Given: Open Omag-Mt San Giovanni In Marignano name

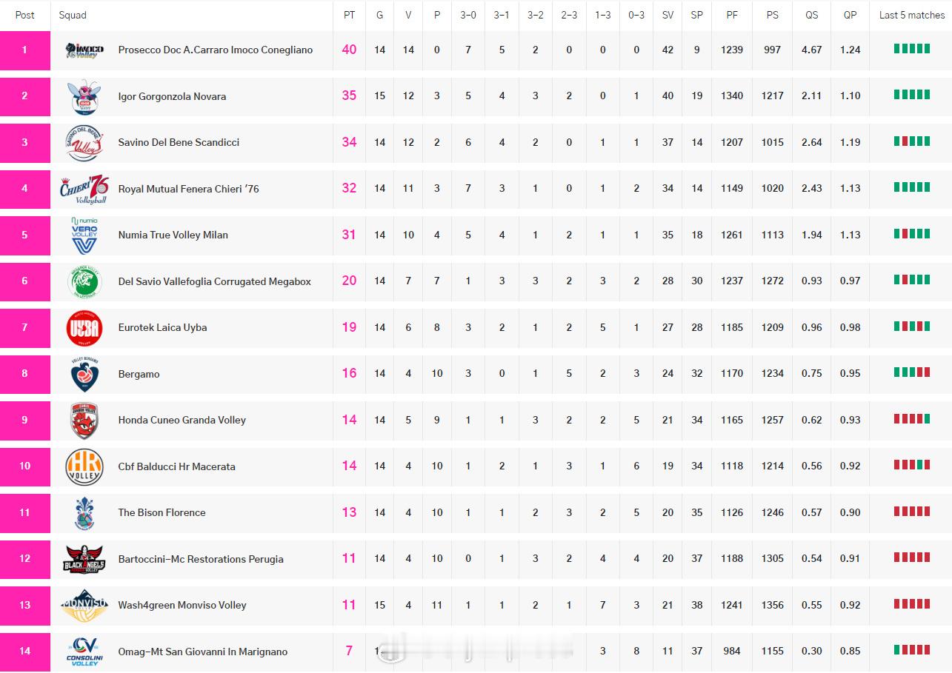Looking at the screenshot, I should tap(203, 652).
